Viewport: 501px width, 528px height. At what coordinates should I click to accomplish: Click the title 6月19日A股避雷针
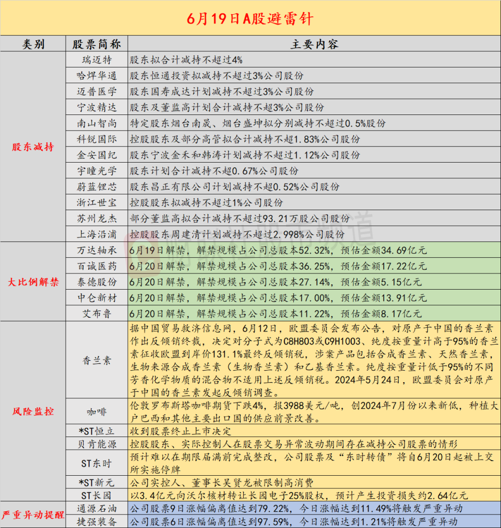coord(250,18)
